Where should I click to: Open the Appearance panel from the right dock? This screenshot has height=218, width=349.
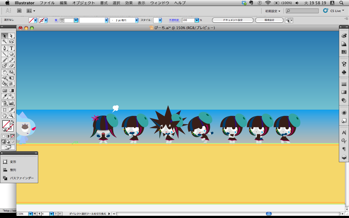344,113
